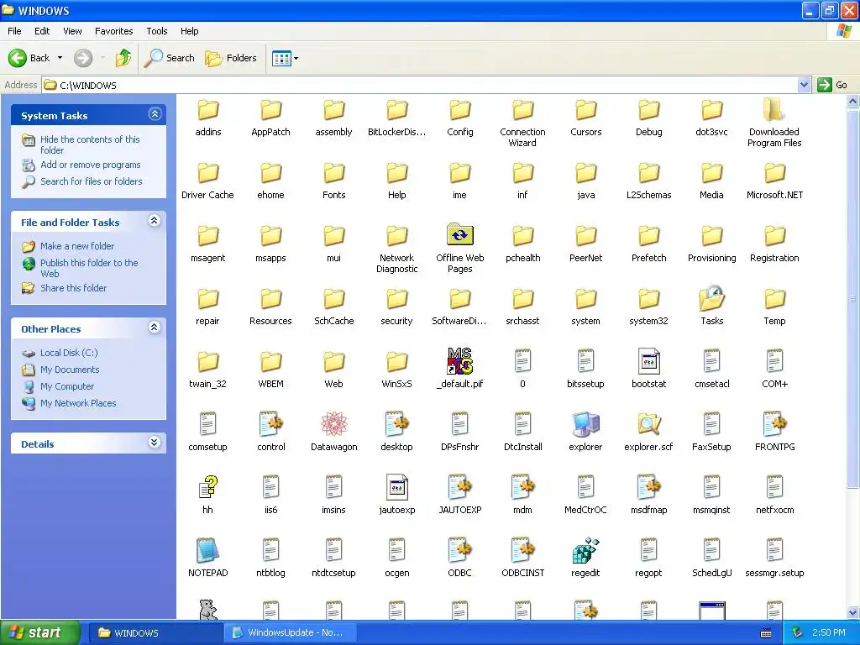The width and height of the screenshot is (860, 645).
Task: Open the Favorites menu
Action: 114,31
